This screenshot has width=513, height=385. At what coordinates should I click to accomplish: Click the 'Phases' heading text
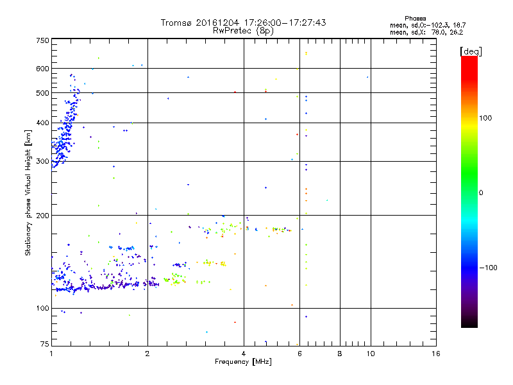tap(415, 19)
